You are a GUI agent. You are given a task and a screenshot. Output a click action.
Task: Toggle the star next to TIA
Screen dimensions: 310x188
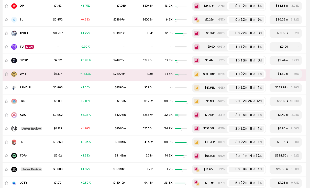click(x=6, y=47)
